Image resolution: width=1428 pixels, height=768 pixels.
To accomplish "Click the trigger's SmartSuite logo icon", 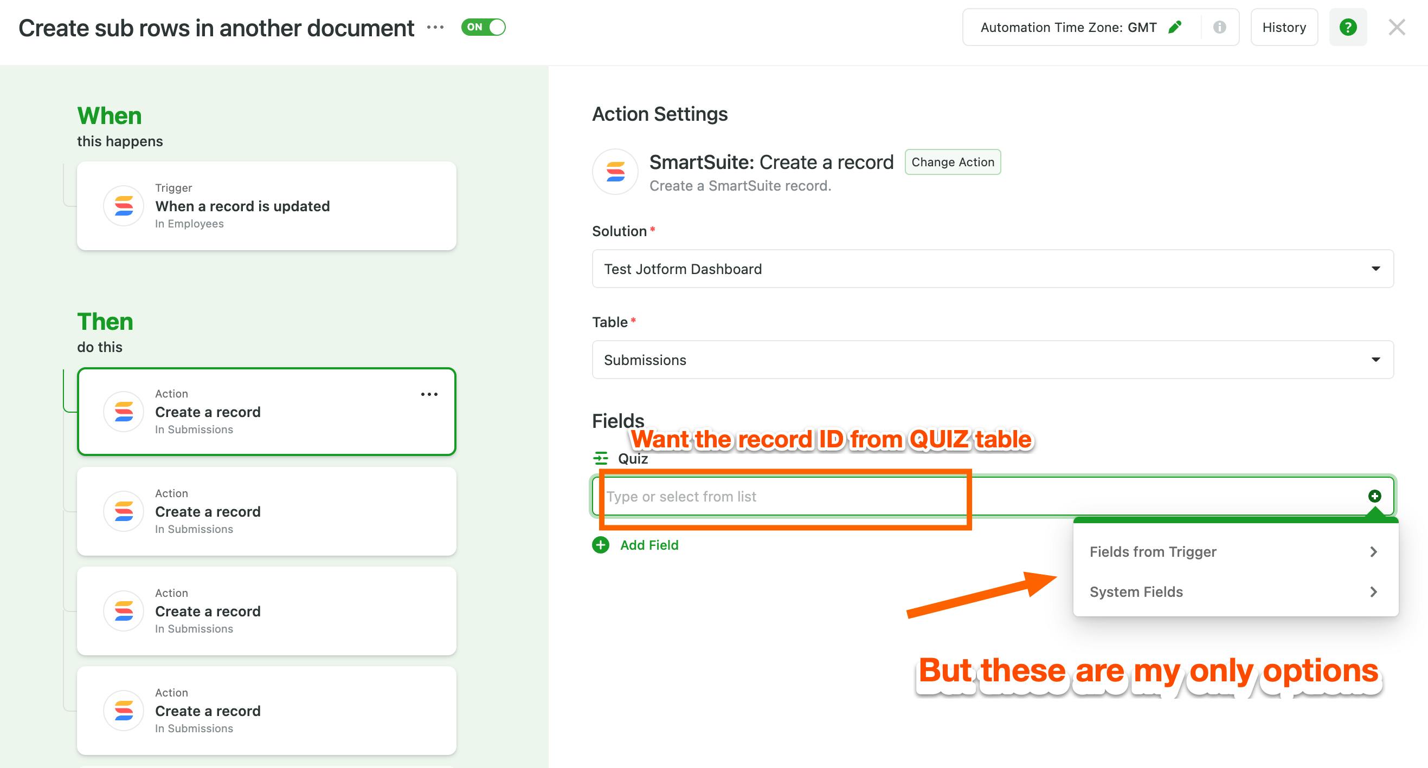I will pos(124,206).
